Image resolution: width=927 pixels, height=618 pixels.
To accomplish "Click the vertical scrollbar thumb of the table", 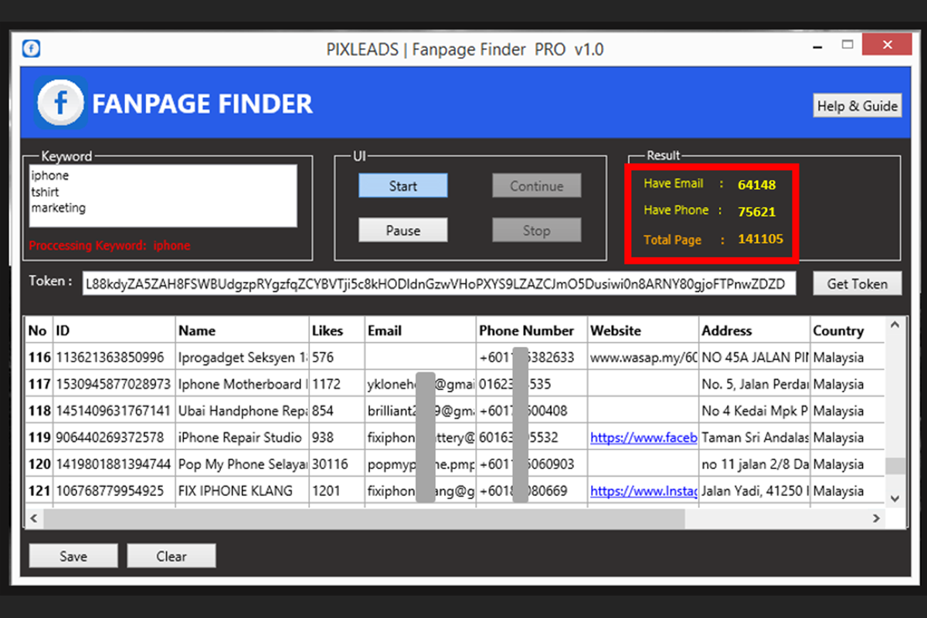I will [x=895, y=465].
